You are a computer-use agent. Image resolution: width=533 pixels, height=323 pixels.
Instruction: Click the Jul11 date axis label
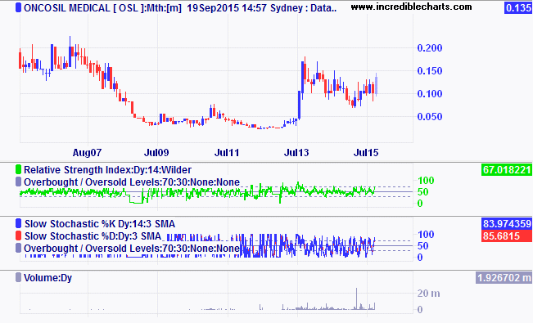(x=227, y=152)
